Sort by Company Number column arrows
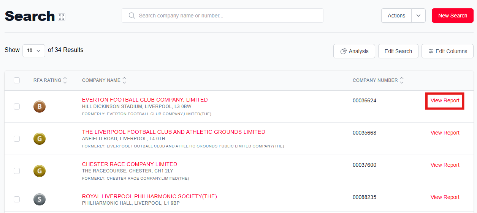The image size is (477, 213). (x=402, y=80)
